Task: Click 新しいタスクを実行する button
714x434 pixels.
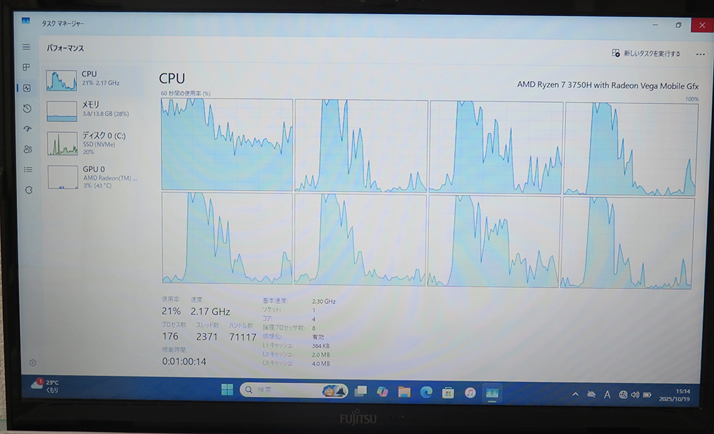Action: pos(645,54)
